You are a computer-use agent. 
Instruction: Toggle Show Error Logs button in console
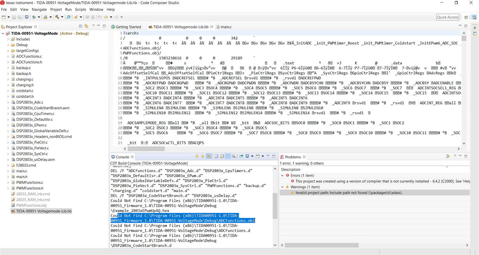pos(209,156)
